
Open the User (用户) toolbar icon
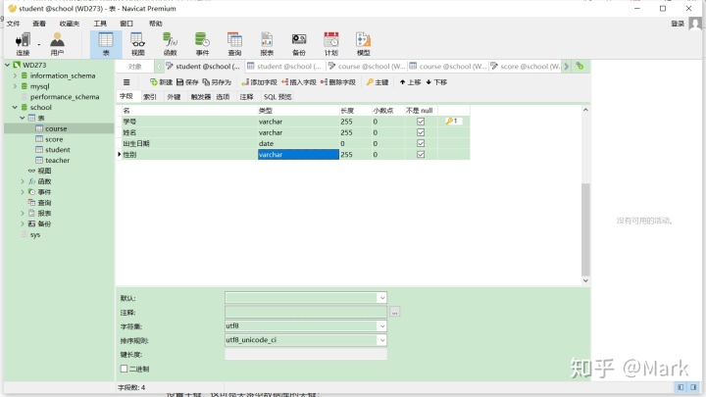click(x=57, y=44)
